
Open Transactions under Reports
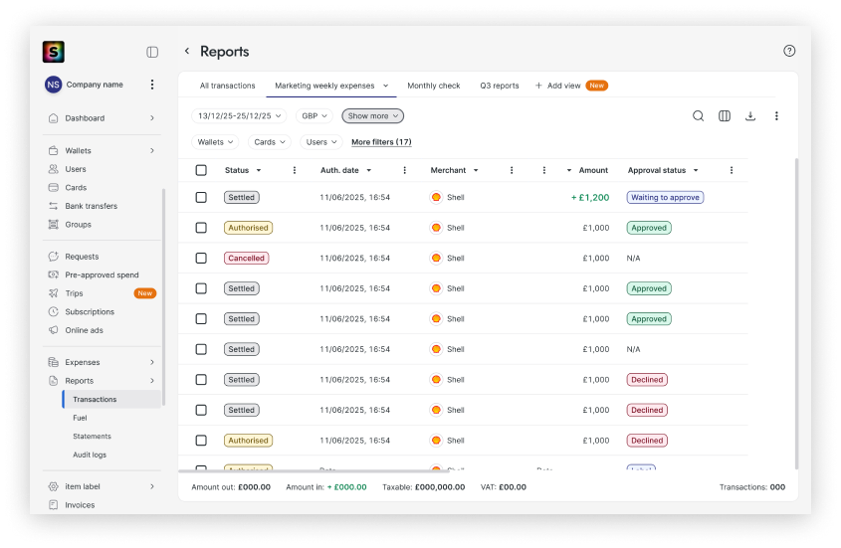point(111,400)
